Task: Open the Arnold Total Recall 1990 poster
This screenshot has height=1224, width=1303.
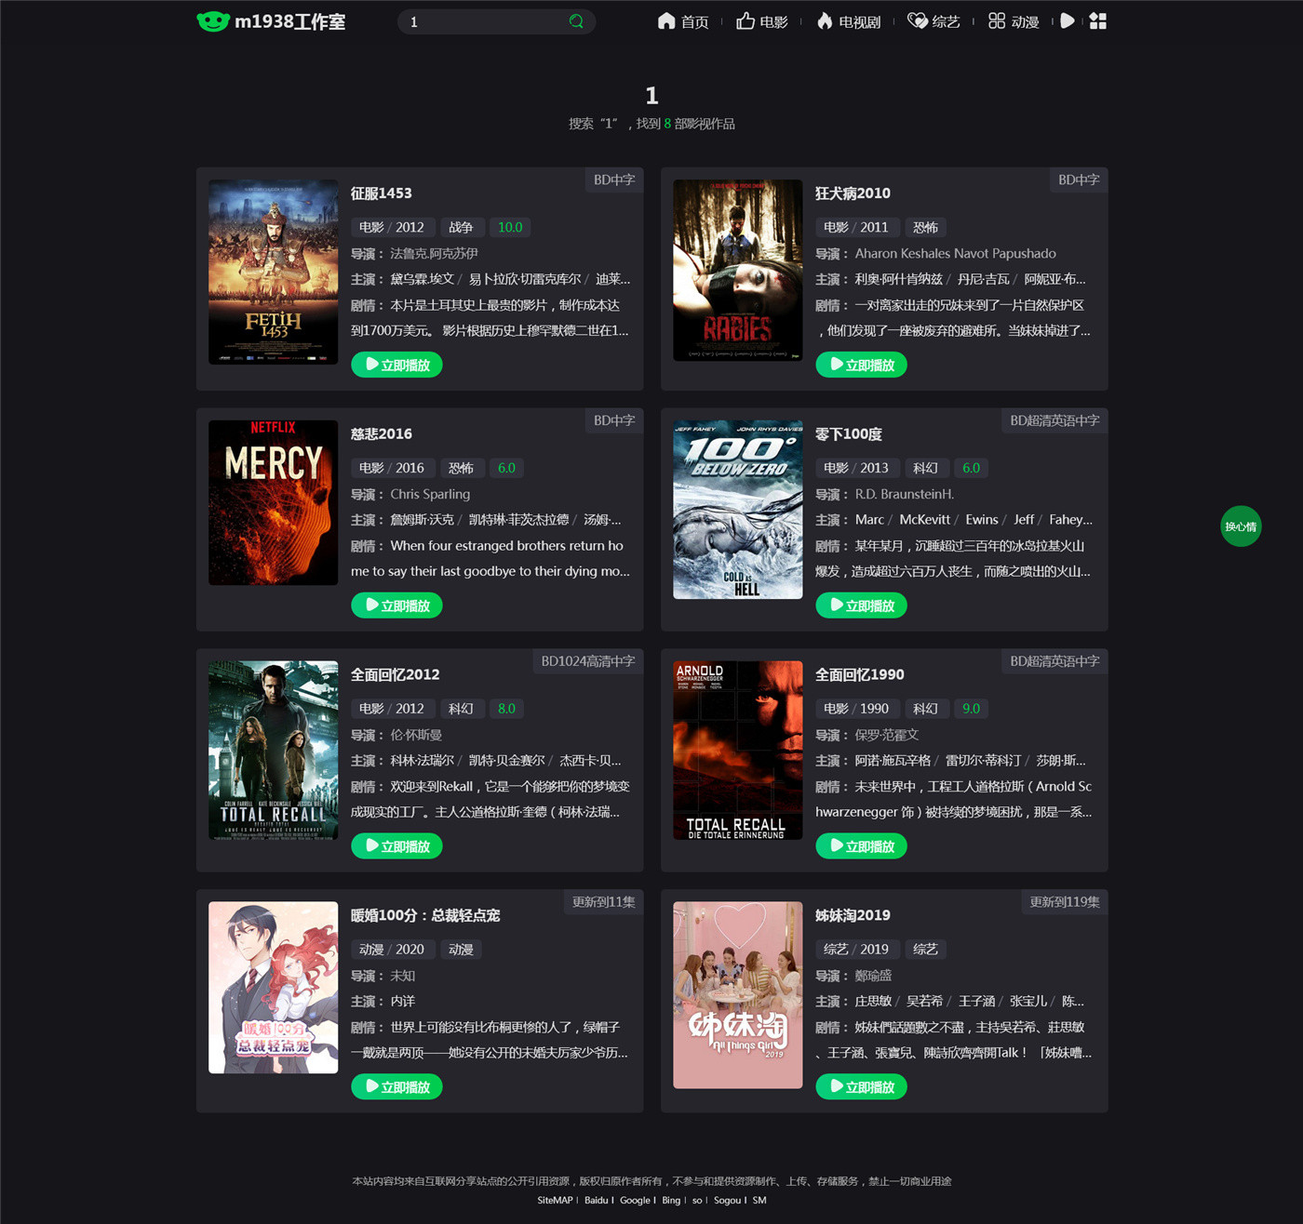Action: (738, 751)
